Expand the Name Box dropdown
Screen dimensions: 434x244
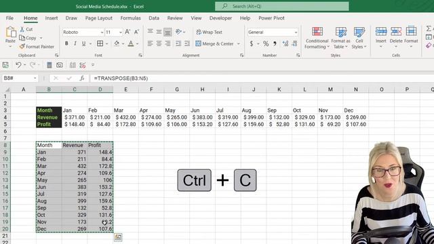coord(35,79)
